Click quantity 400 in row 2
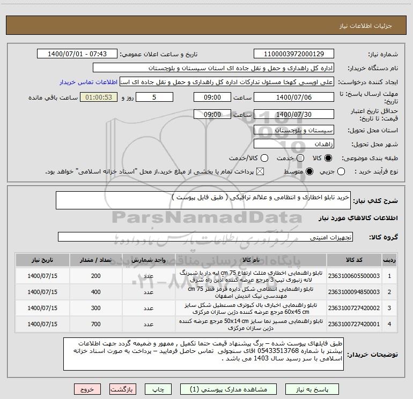Image resolution: width=413 pixels, height=399 pixels. point(96,292)
